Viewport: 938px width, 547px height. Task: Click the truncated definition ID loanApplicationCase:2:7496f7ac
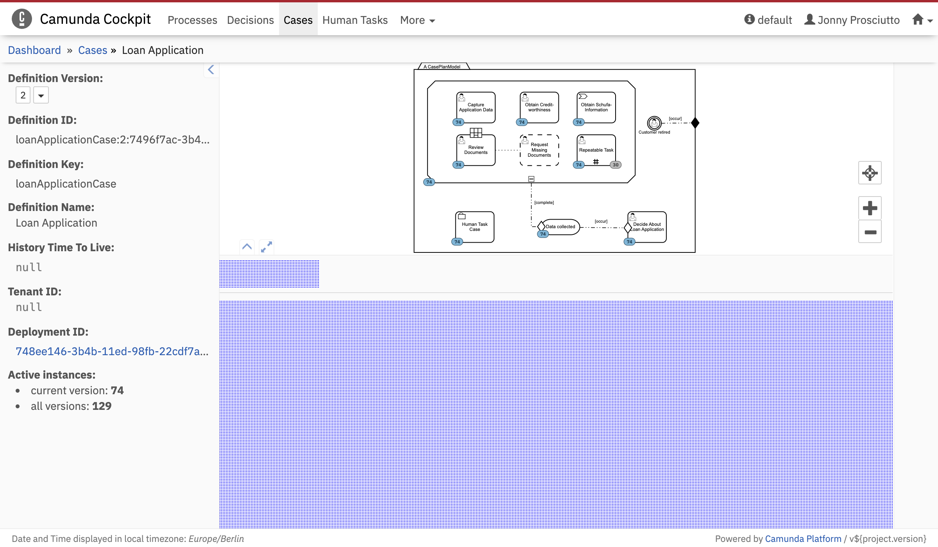[113, 139]
